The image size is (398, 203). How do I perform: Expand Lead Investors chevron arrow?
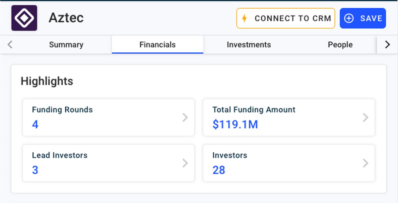coord(185,163)
